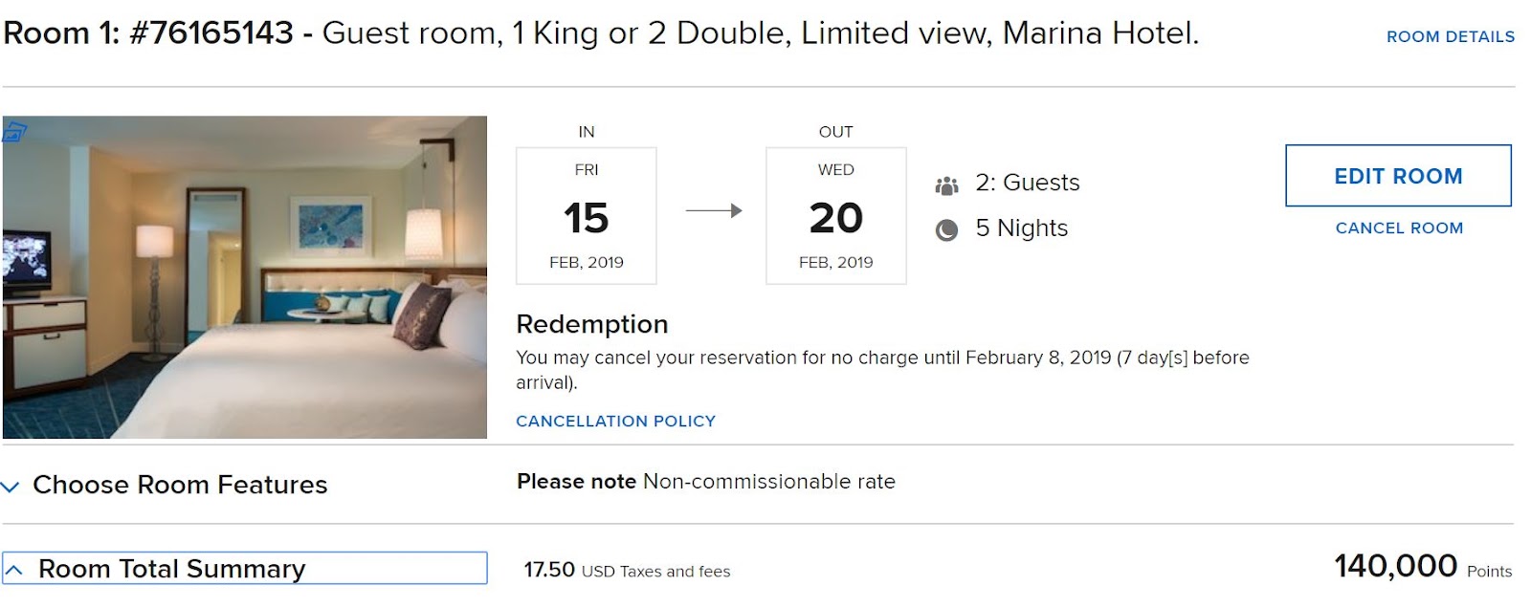Click the Non-commissionable rate note

[705, 482]
